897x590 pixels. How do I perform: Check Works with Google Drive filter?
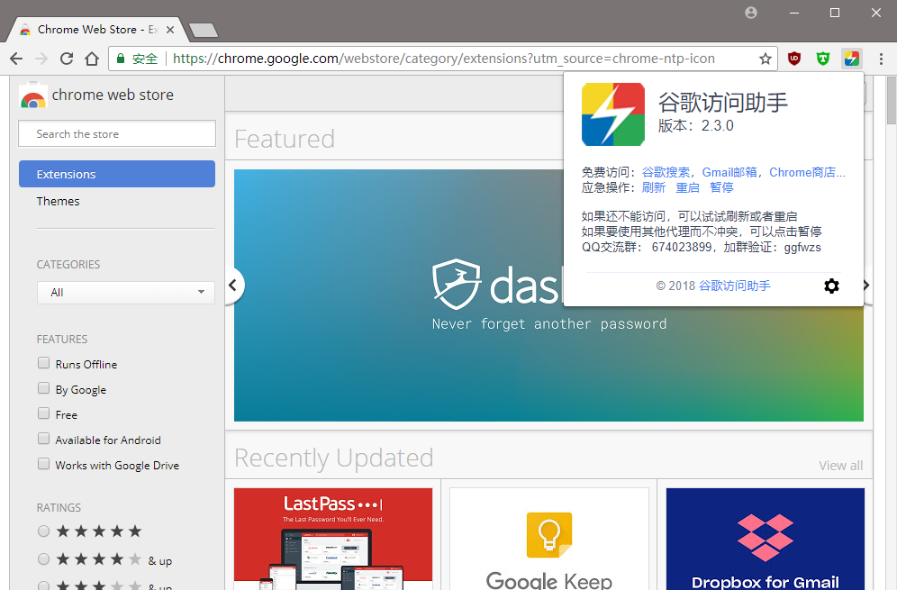pyautogui.click(x=43, y=464)
